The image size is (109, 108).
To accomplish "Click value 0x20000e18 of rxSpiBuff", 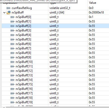I will pyautogui.click(x=96, y=12).
